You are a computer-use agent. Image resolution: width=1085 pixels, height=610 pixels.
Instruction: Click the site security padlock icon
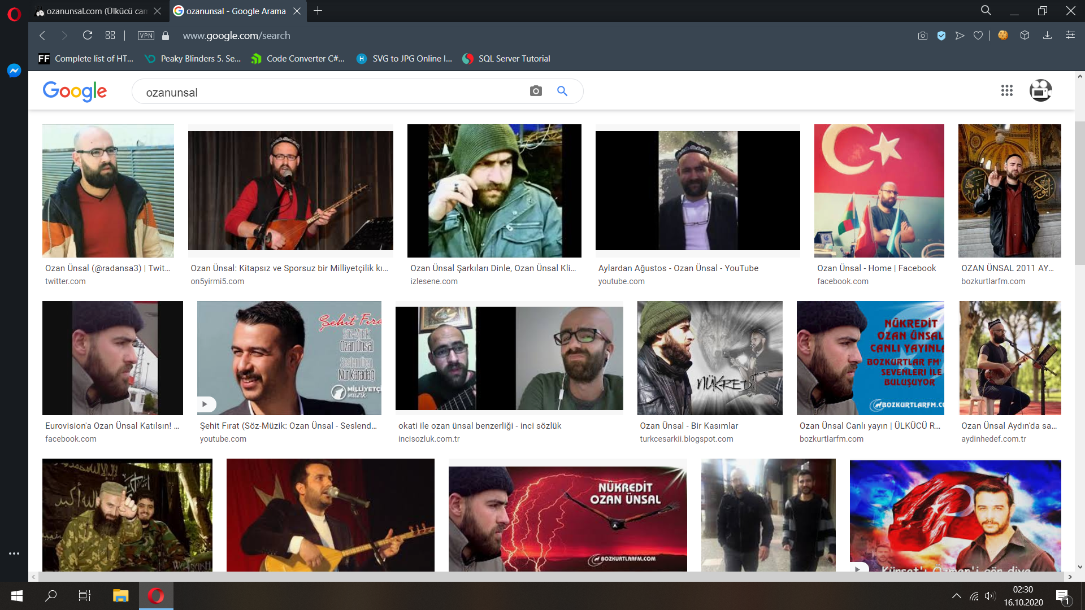pos(166,36)
